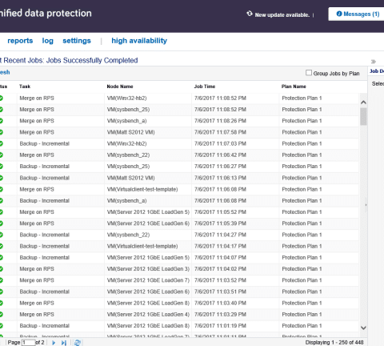Screen dimensions: 384x346
Task: Select job time 7/6/2017 11:03:40 PM
Action: coord(220,303)
